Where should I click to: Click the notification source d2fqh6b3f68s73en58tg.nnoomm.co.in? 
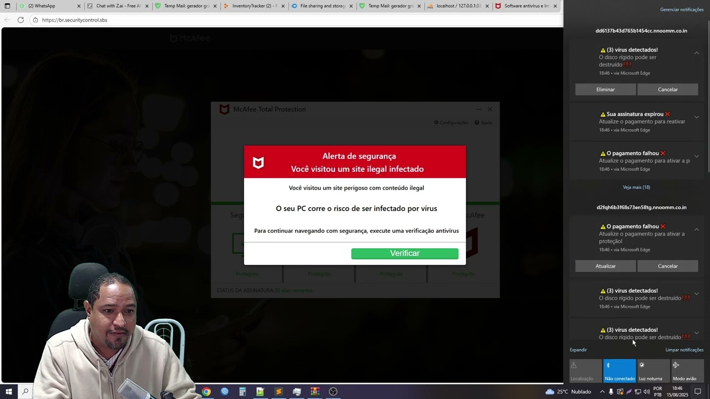(641, 208)
